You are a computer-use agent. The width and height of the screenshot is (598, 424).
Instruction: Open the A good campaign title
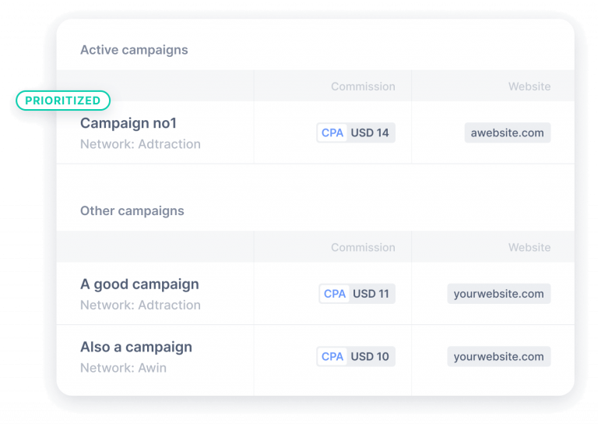coord(139,284)
